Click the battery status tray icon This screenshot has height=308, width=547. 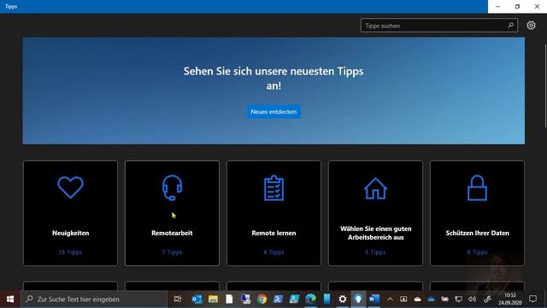[444, 299]
